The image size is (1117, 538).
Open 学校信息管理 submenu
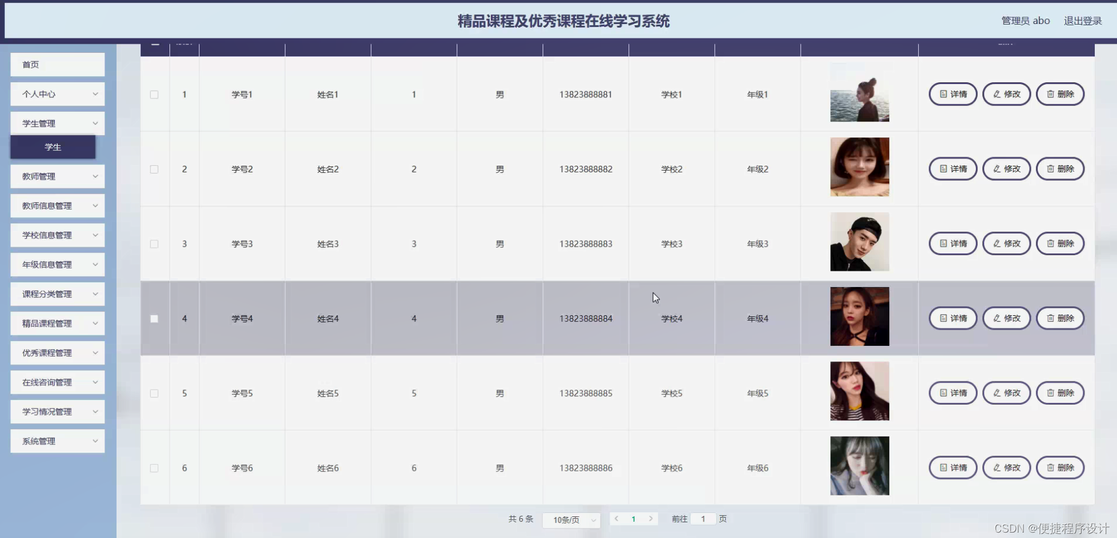[58, 235]
